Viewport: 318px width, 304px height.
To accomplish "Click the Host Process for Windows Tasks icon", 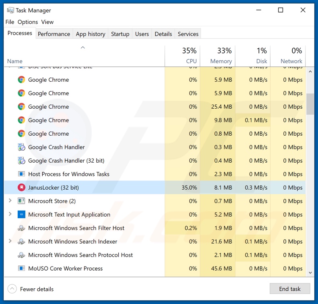I will pos(21,174).
